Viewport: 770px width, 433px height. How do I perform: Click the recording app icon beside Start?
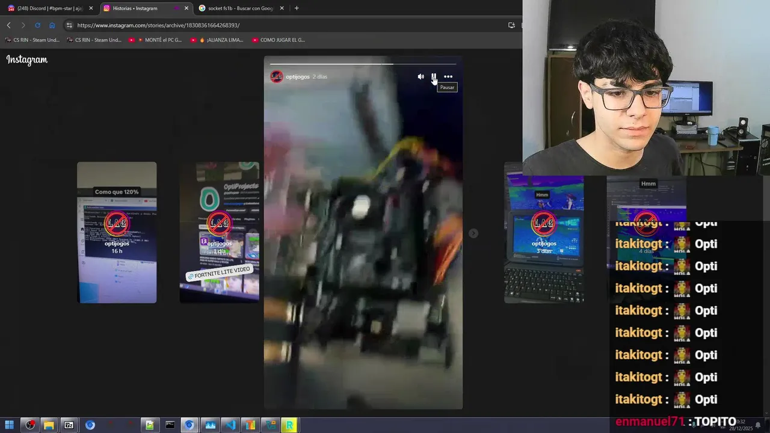click(x=30, y=425)
